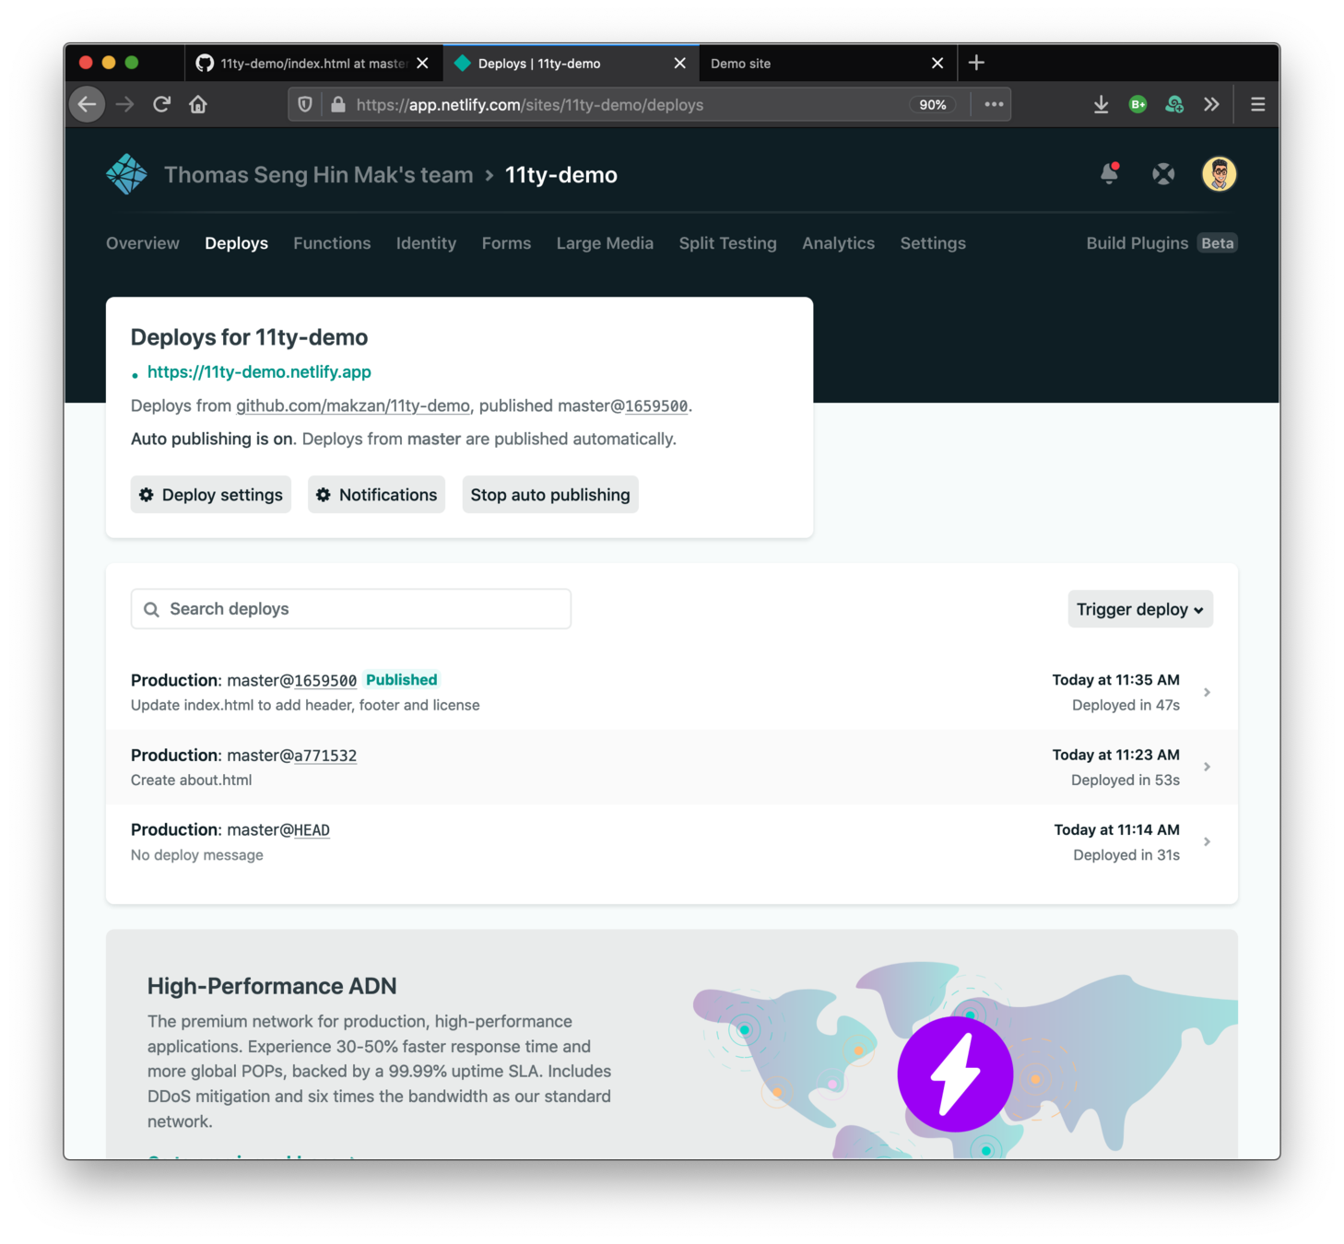Click the padlock site info icon
Image resolution: width=1344 pixels, height=1244 pixels.
pyautogui.click(x=338, y=104)
